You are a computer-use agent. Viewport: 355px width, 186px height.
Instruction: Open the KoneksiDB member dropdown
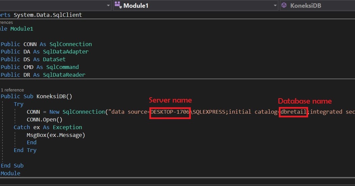pyautogui.click(x=318, y=5)
